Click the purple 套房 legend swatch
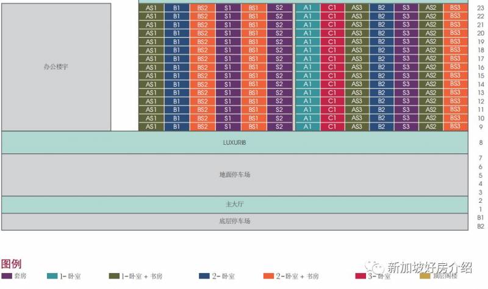The image size is (488, 289). tap(7, 276)
